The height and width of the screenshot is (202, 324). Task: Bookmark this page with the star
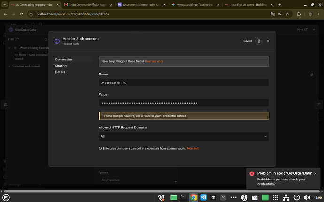pyautogui.click(x=287, y=14)
